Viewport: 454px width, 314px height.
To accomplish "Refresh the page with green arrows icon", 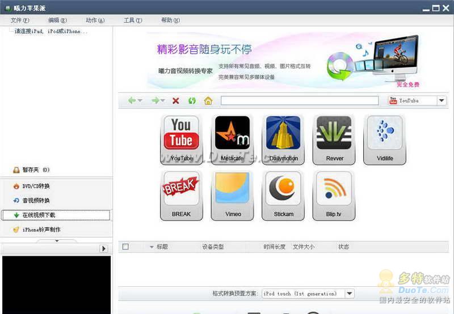I will (192, 101).
